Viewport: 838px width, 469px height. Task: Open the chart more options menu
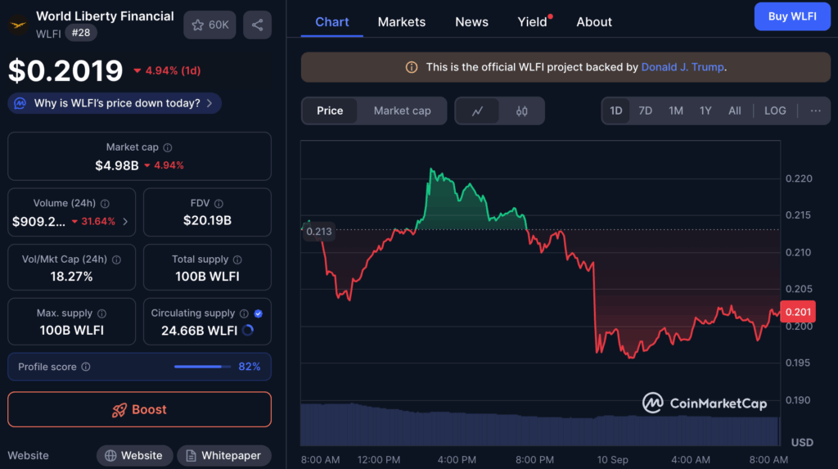pyautogui.click(x=815, y=110)
